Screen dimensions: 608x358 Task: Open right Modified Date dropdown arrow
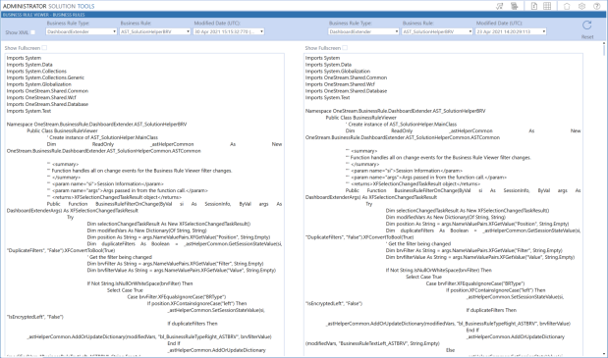tap(543, 31)
